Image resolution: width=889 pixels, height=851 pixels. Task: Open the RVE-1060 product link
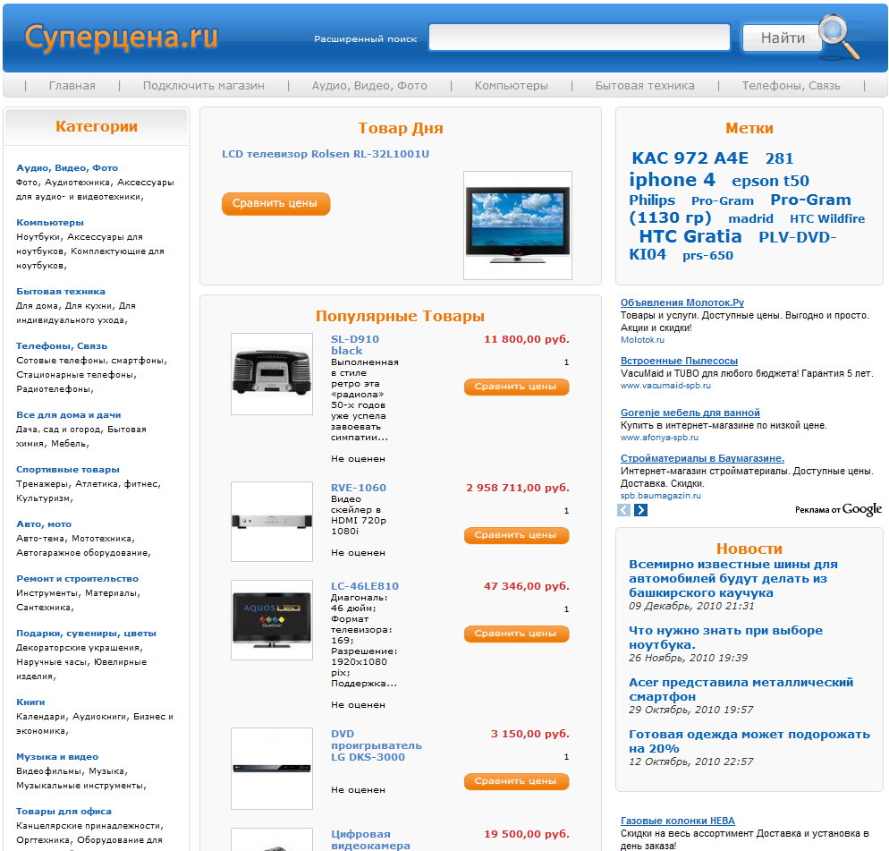pos(359,488)
